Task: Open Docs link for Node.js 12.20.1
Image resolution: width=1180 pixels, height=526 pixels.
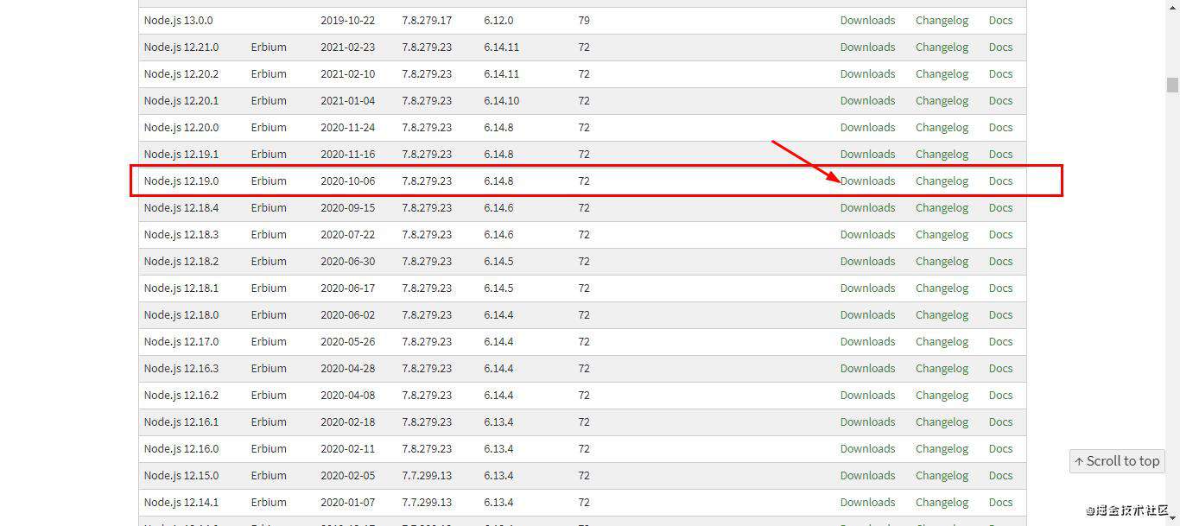Action: [1000, 100]
